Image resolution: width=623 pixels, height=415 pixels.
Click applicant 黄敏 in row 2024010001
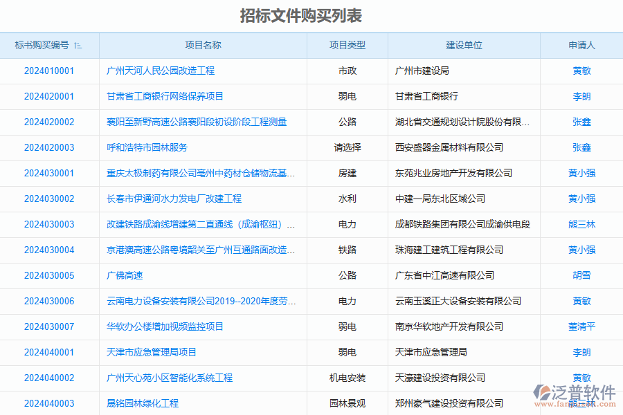tap(581, 71)
